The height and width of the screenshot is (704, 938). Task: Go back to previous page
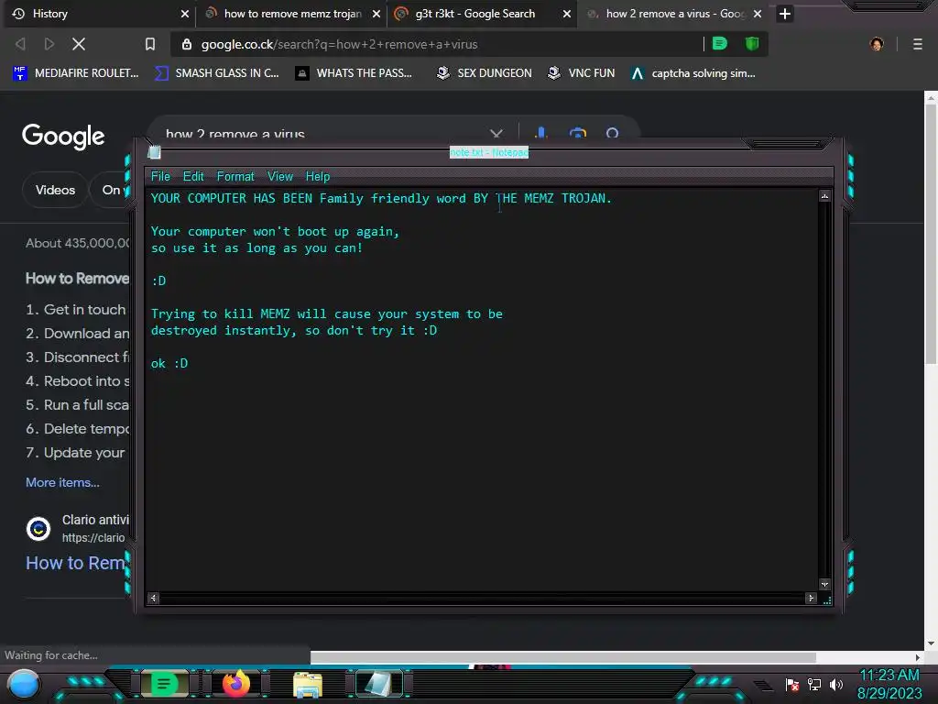(x=20, y=44)
